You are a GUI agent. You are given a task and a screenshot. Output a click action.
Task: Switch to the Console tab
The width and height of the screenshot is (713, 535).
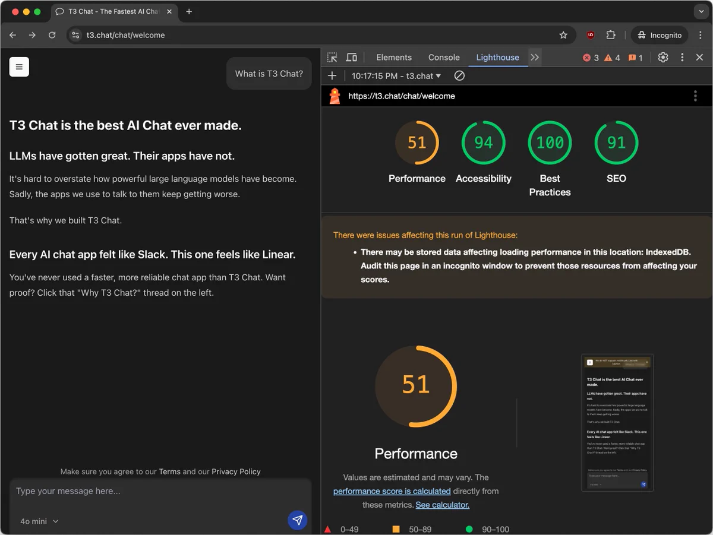click(444, 58)
